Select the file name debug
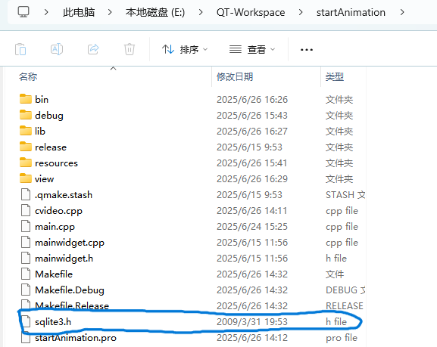Viewport: 437px width, 347px height. point(49,116)
